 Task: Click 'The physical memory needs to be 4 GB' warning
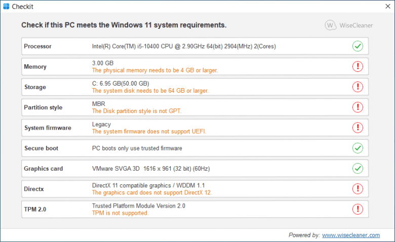click(154, 70)
